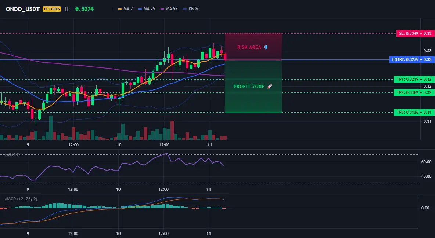This screenshot has height=238, width=435.
Task: Click the RISK AREA text
Action: pyautogui.click(x=249, y=47)
